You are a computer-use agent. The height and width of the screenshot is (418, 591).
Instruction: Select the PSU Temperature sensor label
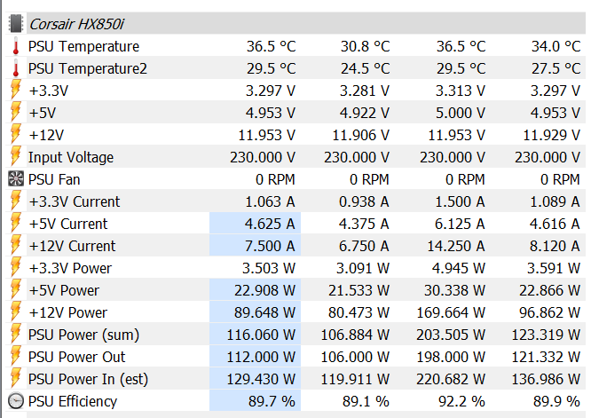tap(83, 47)
